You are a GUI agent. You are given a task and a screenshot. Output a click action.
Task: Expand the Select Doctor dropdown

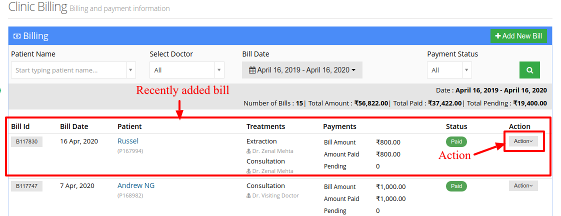[x=187, y=70]
